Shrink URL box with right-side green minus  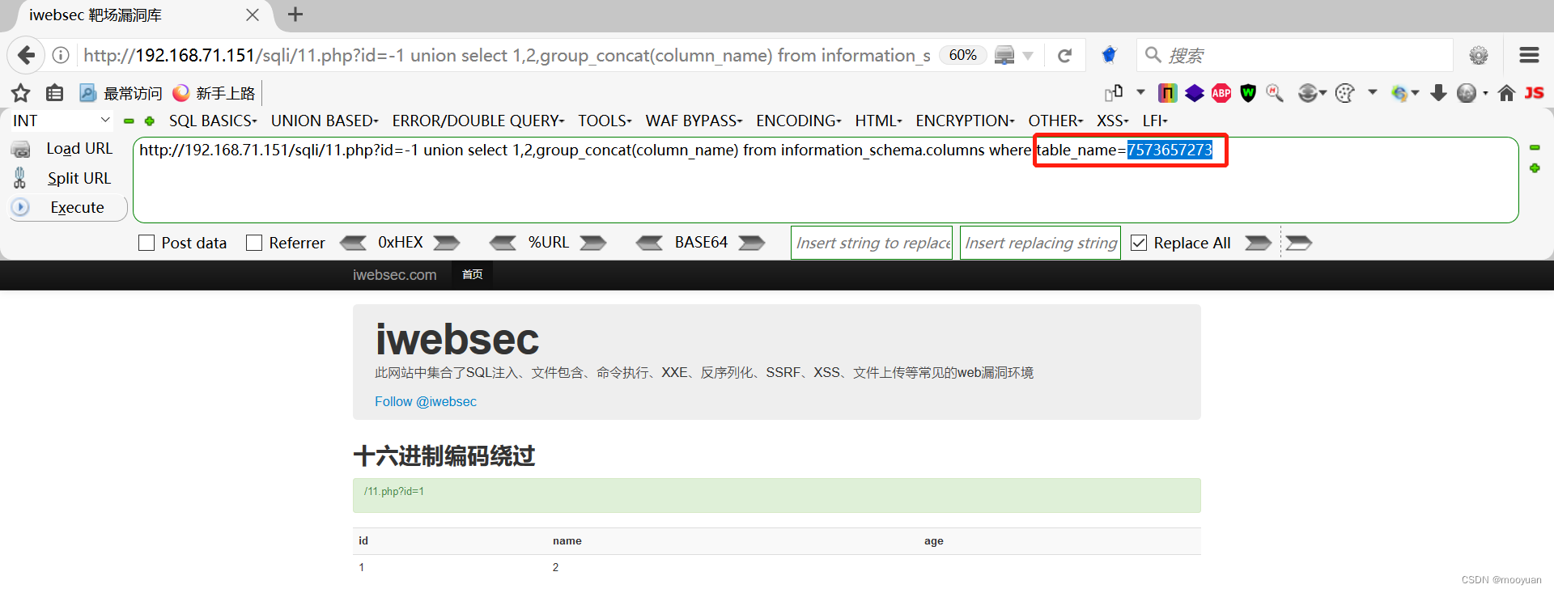[x=1535, y=148]
